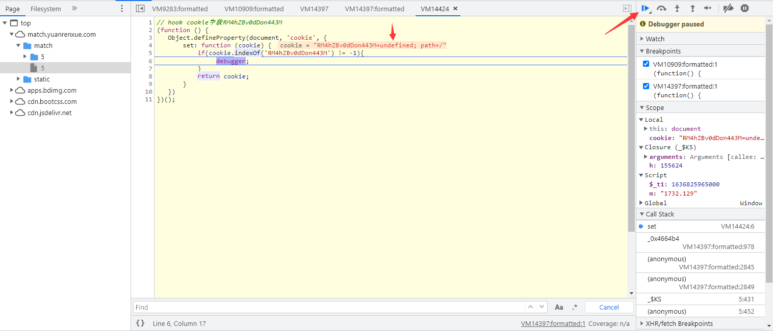This screenshot has height=331, width=773.
Task: Open the three-dot navigator options menu
Action: click(121, 9)
